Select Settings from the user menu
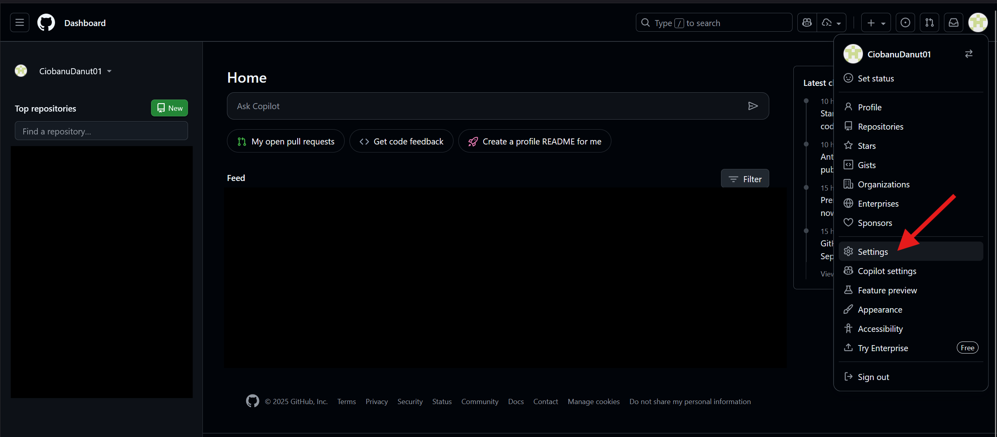The height and width of the screenshot is (437, 997). (872, 252)
